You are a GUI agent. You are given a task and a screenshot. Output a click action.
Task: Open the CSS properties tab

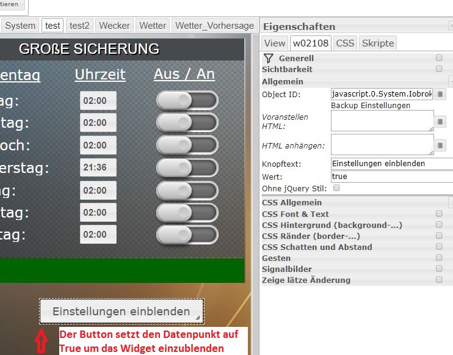[345, 43]
